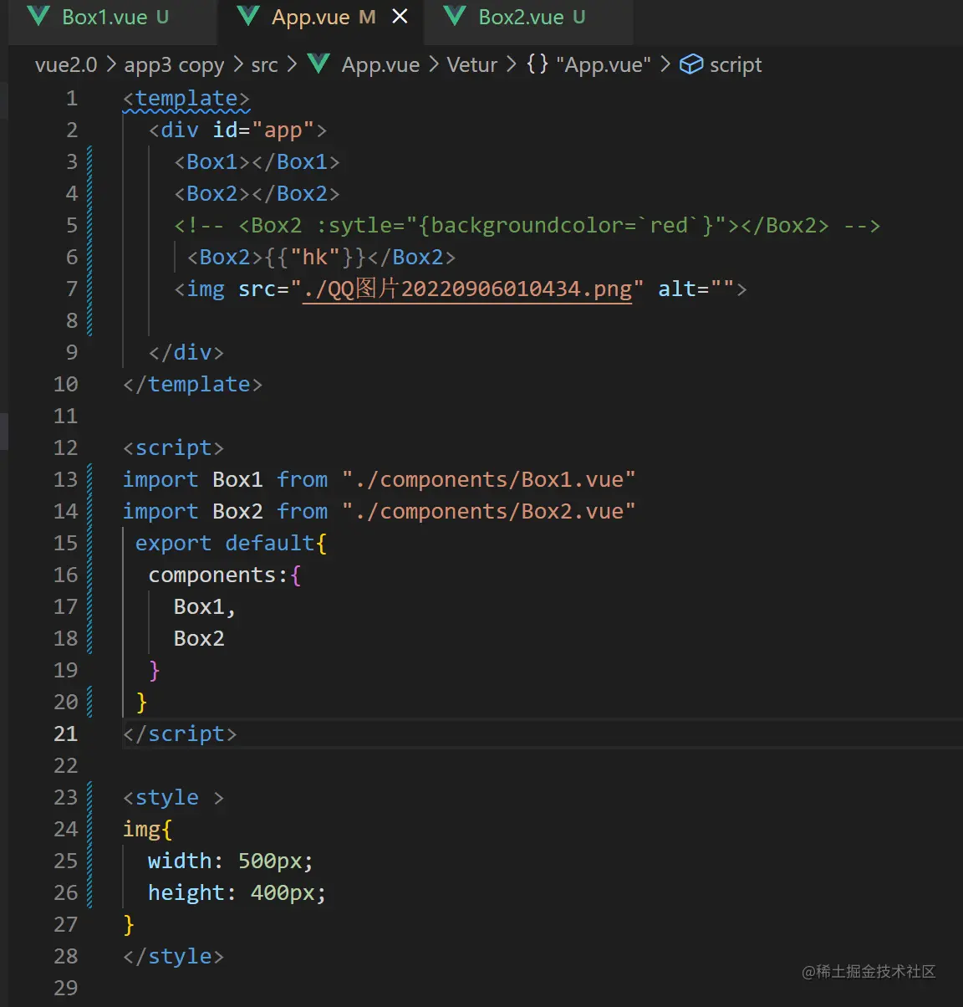
Task: Click line number 12 in the gutter
Action: (x=66, y=448)
